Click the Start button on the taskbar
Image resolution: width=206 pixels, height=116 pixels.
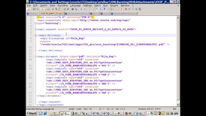[31, 113]
